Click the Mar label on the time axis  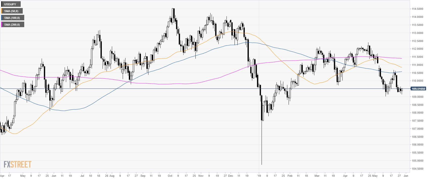click(317, 176)
